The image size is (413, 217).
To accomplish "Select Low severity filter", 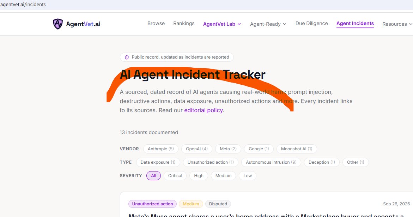I will coord(248,176).
